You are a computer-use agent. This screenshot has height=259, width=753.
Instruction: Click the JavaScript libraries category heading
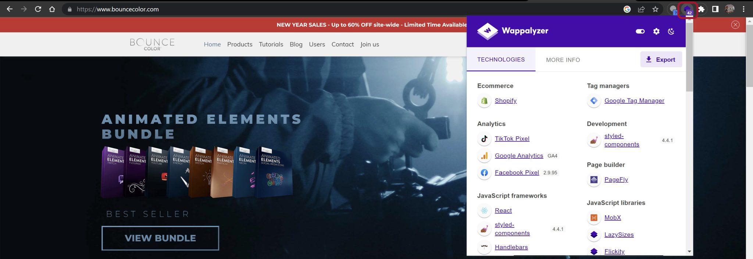616,203
